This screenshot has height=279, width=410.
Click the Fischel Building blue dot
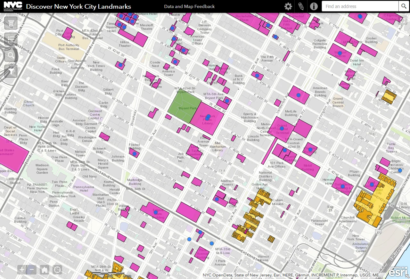point(135,154)
